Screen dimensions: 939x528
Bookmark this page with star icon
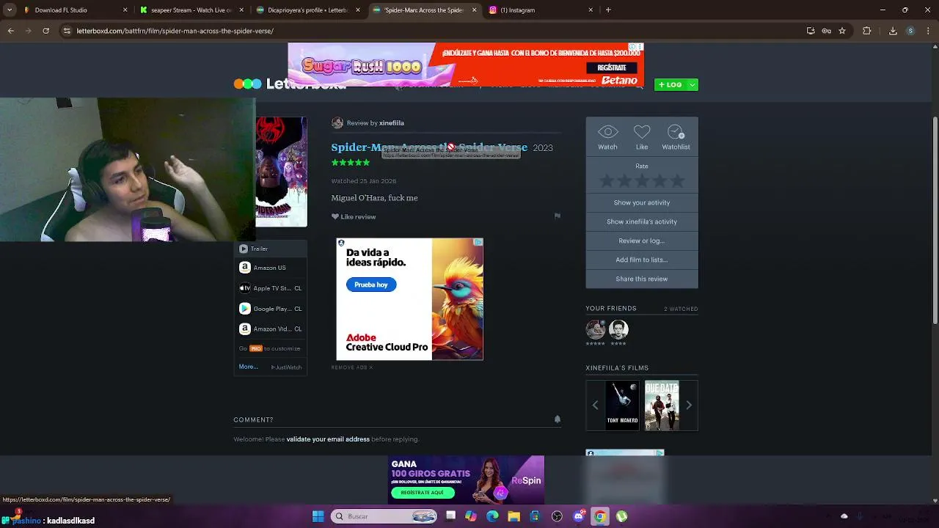point(842,31)
